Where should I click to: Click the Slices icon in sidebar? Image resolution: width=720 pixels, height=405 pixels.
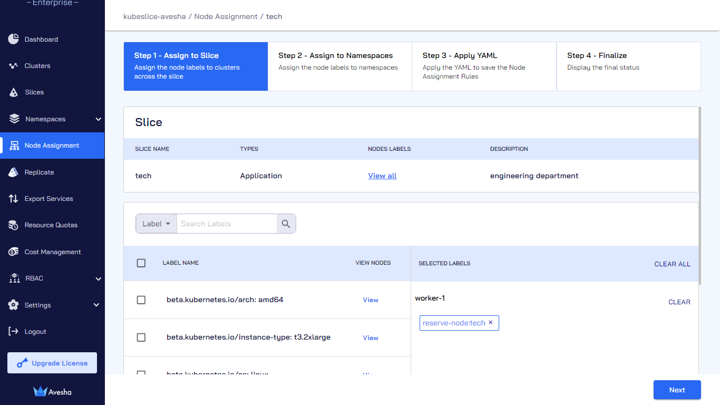click(x=14, y=92)
